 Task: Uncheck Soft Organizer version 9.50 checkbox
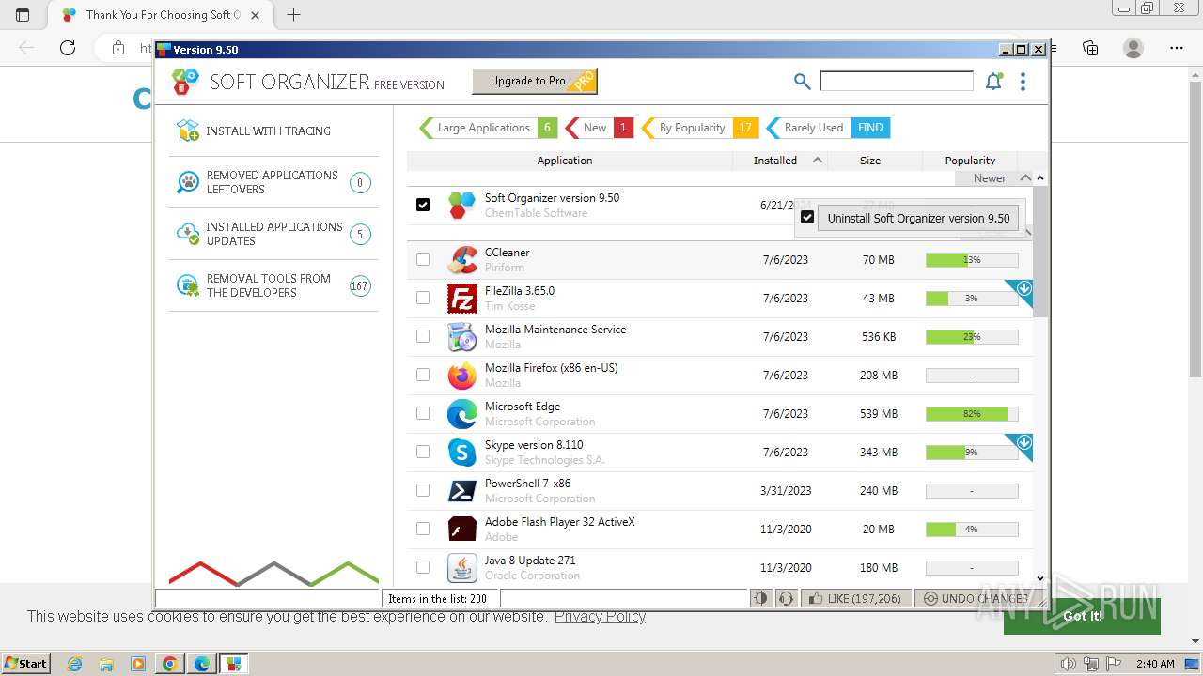(423, 205)
